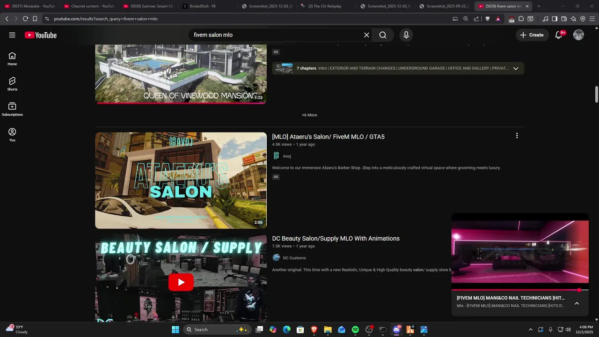Viewport: 599px width, 337px height.
Task: Open Discord from the taskbar
Action: pyautogui.click(x=396, y=330)
